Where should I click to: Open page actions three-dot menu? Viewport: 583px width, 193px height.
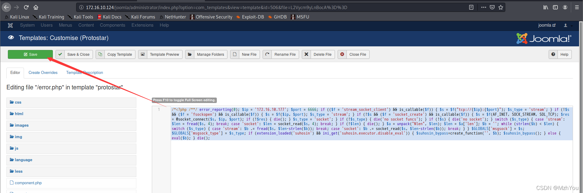coord(483,7)
